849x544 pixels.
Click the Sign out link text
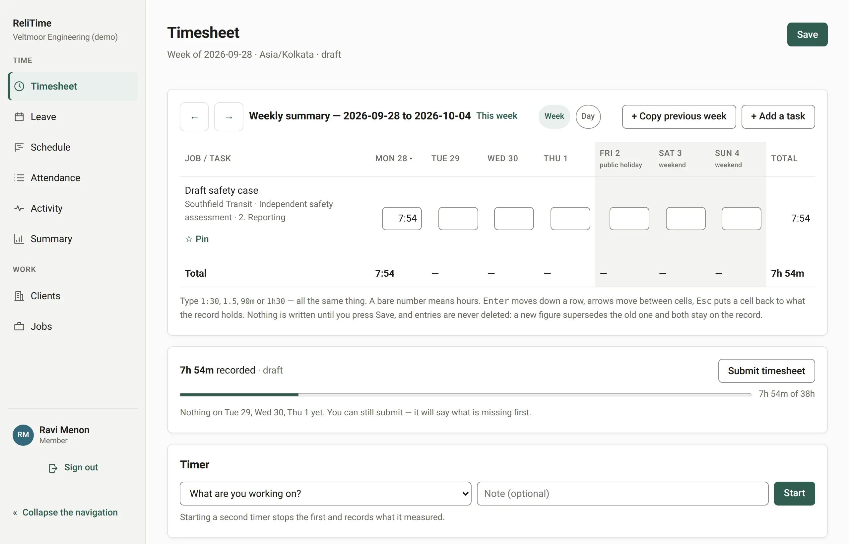tap(81, 467)
